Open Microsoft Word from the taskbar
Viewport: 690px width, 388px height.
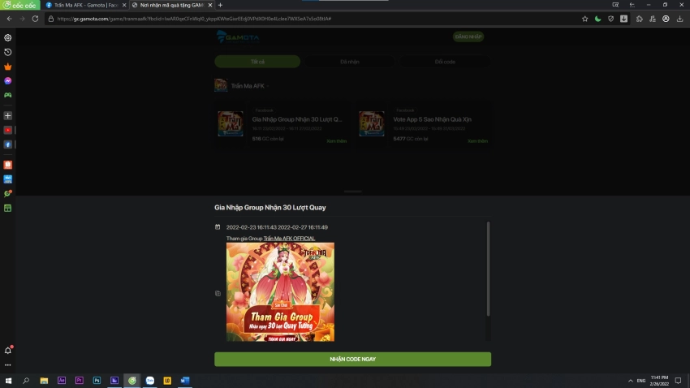[184, 380]
